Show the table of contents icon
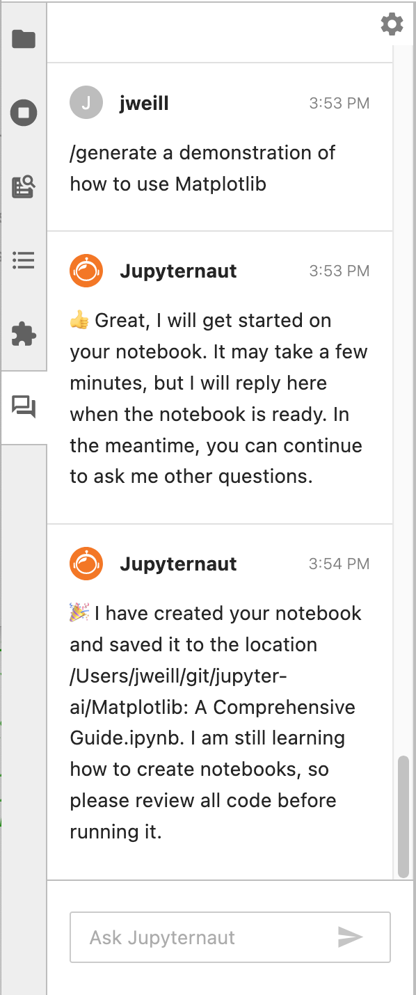This screenshot has width=416, height=995. click(24, 261)
